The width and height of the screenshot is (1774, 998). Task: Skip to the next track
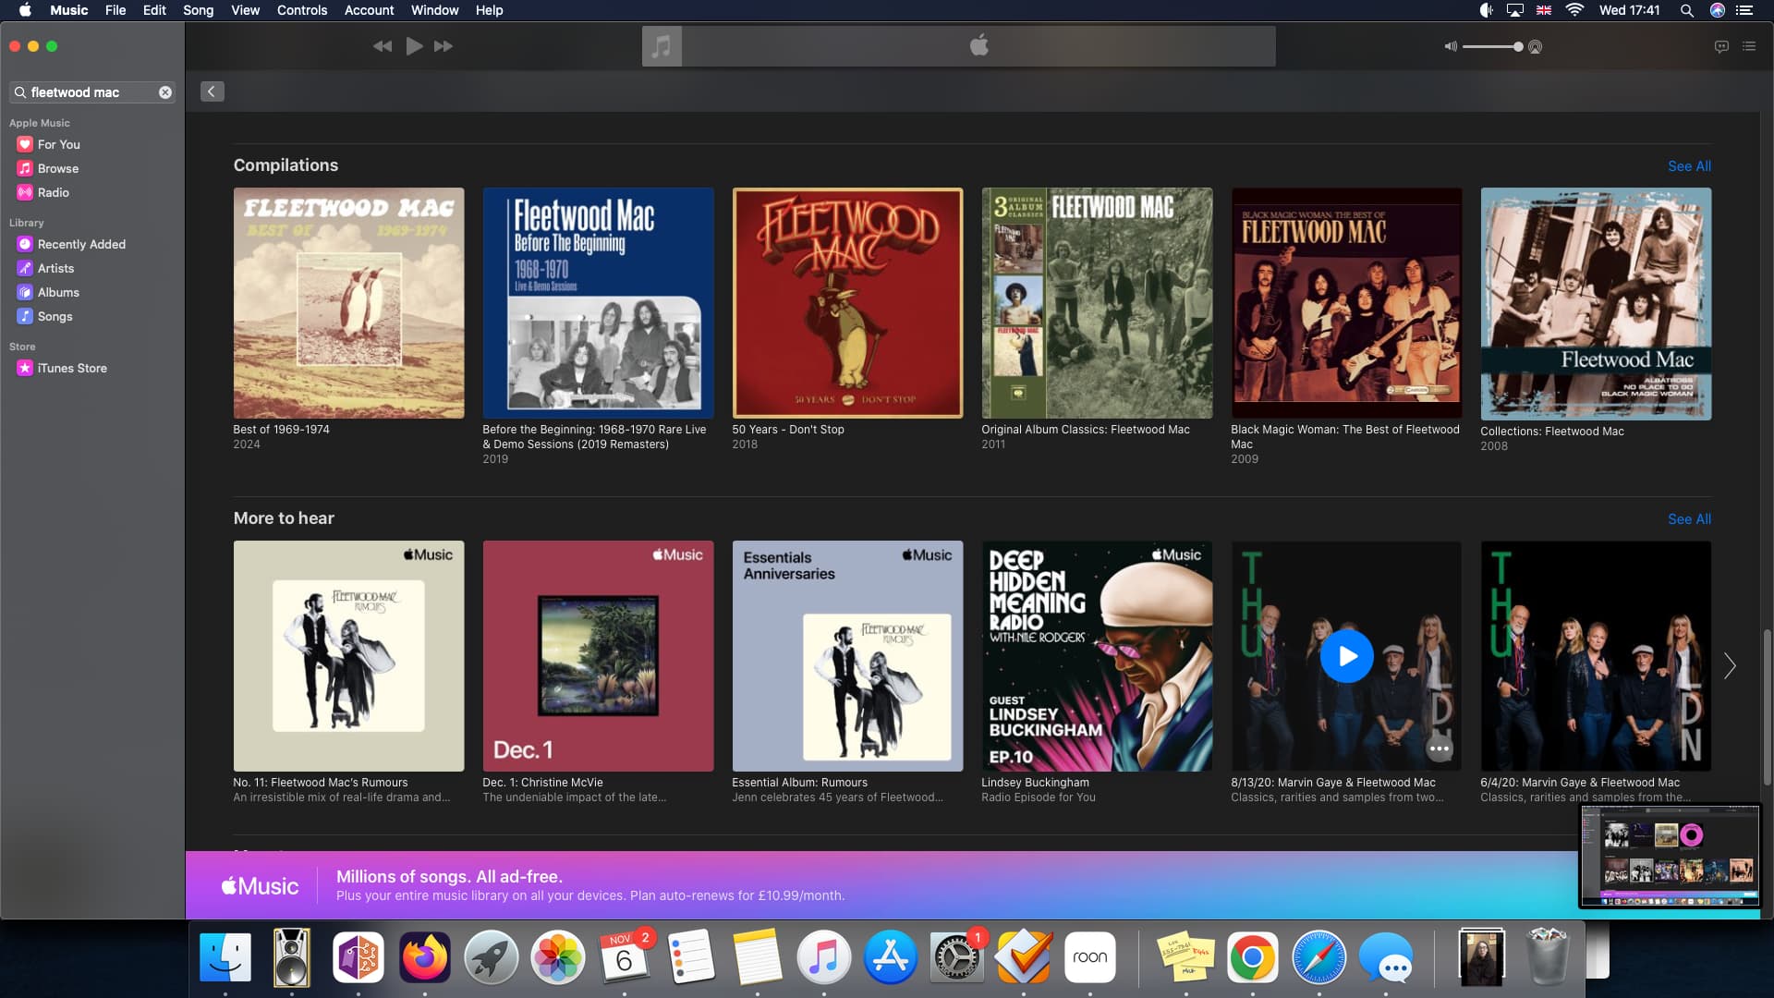point(443,46)
